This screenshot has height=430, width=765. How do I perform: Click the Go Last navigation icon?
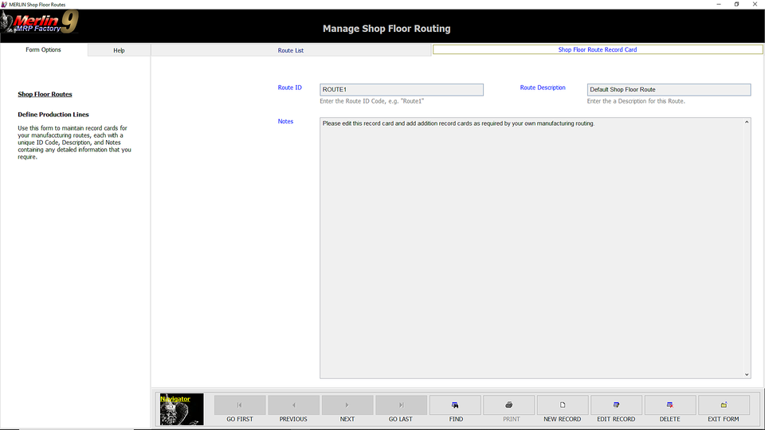pyautogui.click(x=401, y=405)
